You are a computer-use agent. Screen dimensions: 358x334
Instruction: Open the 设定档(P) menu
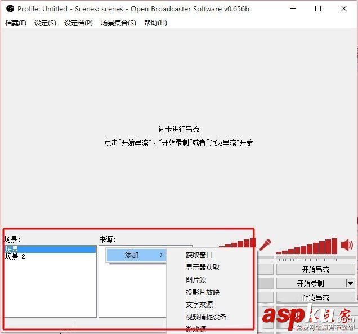(x=78, y=23)
